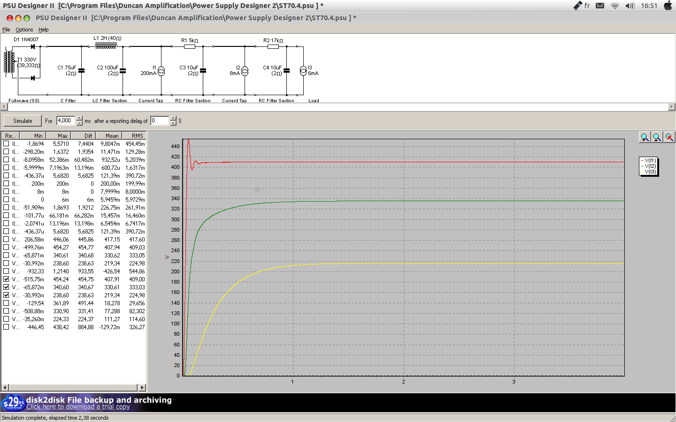Check the row with Min -298,20m
Viewport: 676px width, 422px height.
6,151
